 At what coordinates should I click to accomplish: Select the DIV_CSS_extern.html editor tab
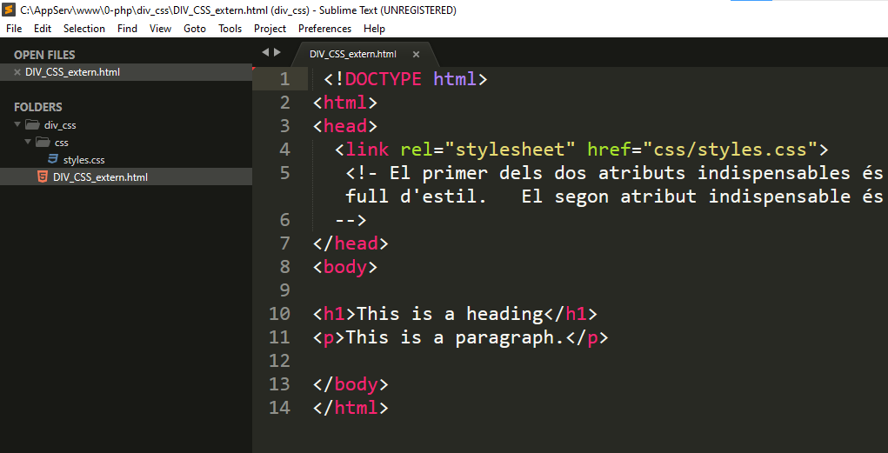coord(352,54)
